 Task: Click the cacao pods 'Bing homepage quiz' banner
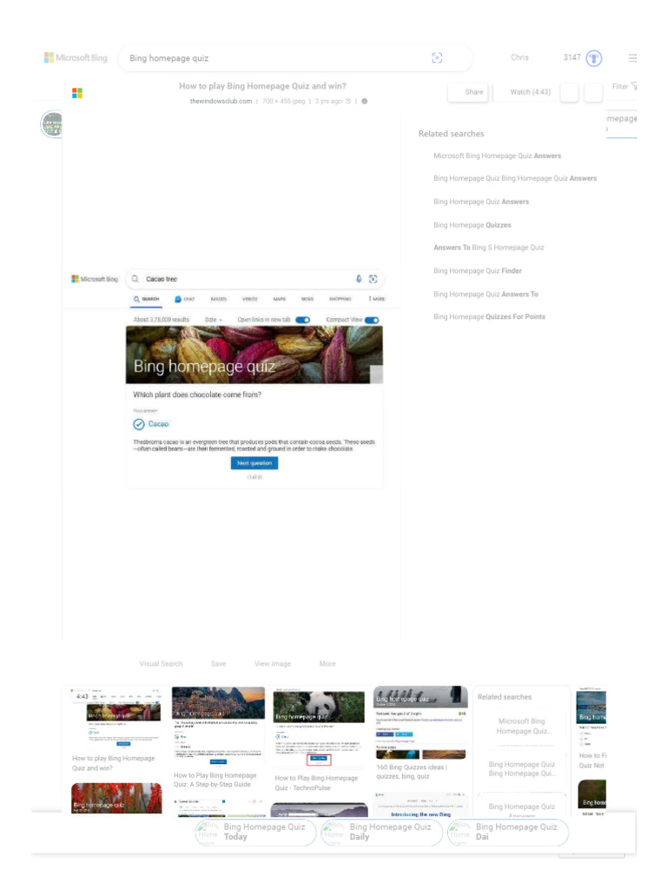[254, 355]
